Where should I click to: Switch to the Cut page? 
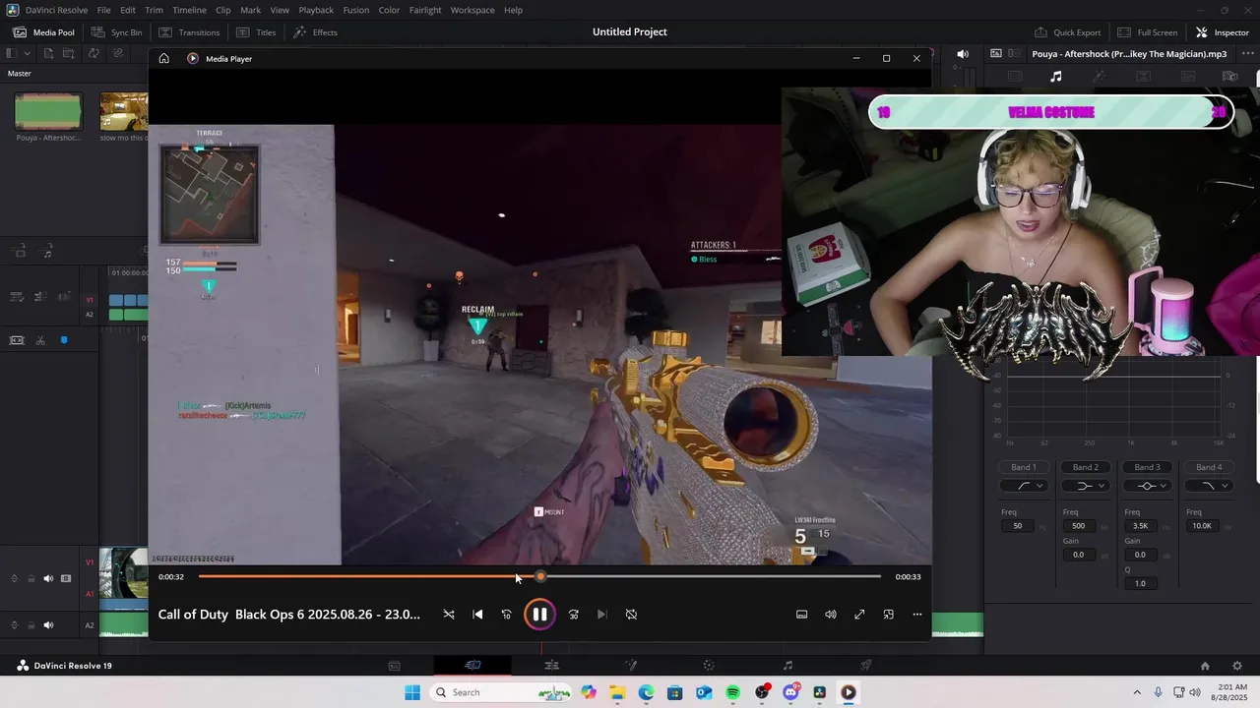click(472, 666)
